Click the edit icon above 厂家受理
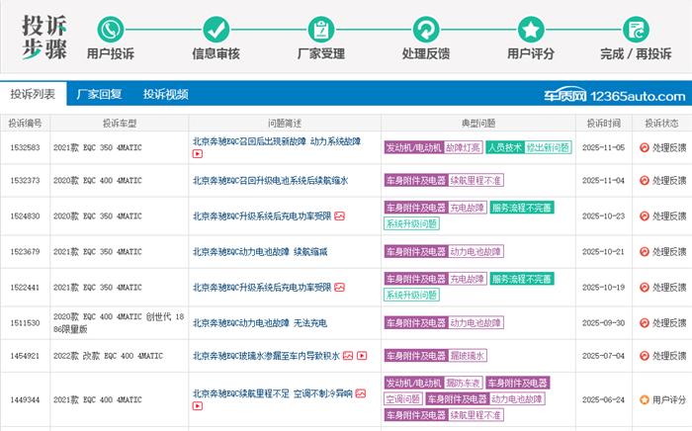 pyautogui.click(x=319, y=29)
